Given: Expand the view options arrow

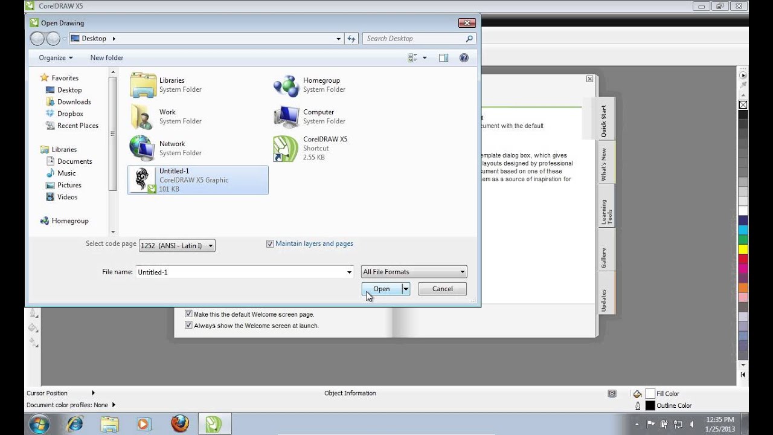Looking at the screenshot, I should 425,58.
